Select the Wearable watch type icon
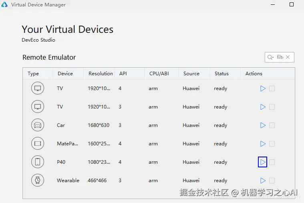 (38, 180)
